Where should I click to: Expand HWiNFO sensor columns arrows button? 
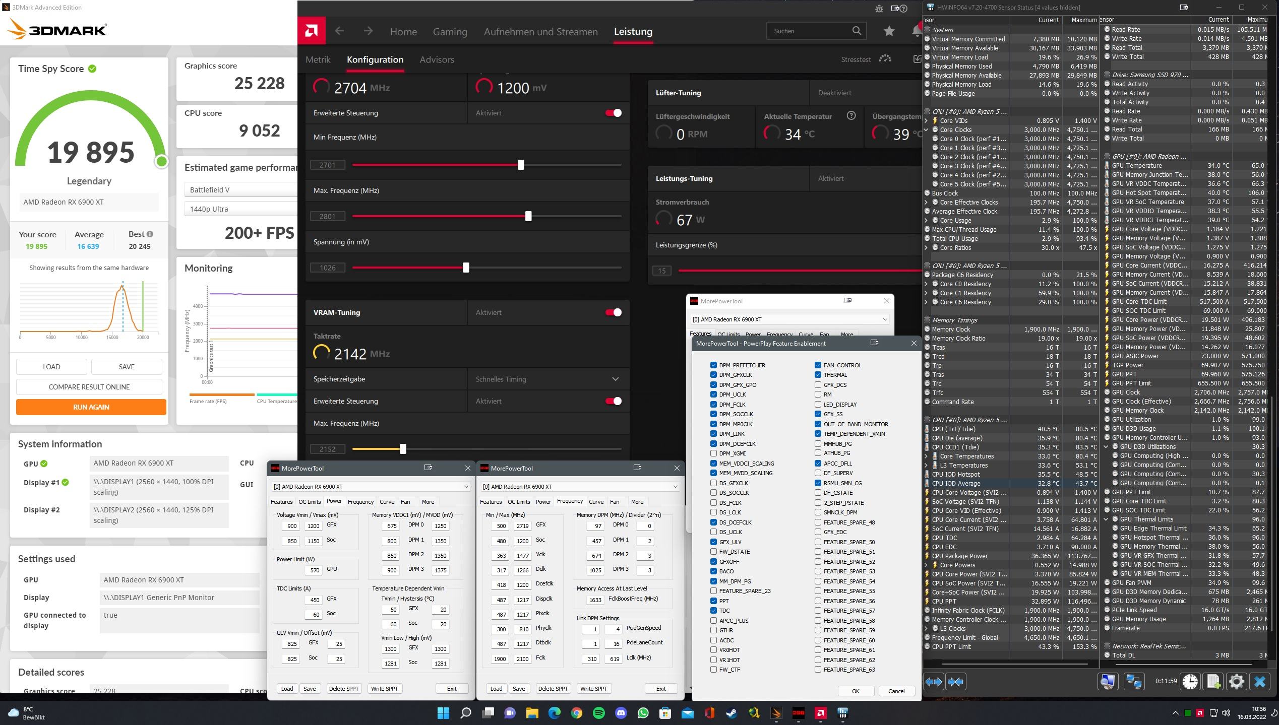(x=934, y=682)
